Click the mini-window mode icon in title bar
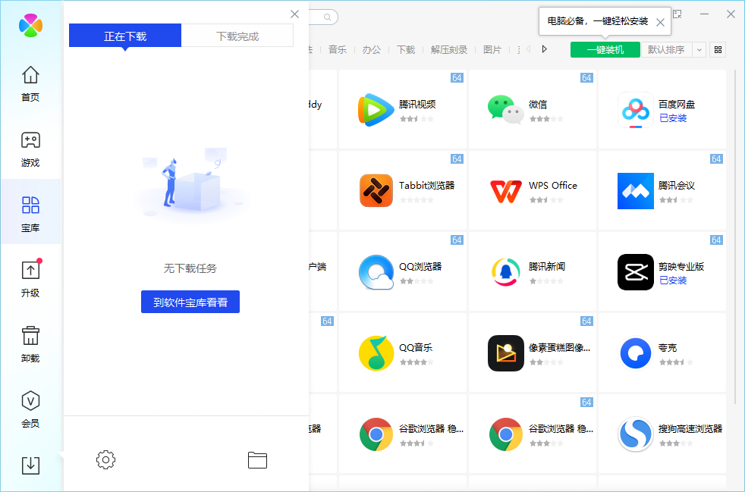This screenshot has width=745, height=492. tap(677, 14)
